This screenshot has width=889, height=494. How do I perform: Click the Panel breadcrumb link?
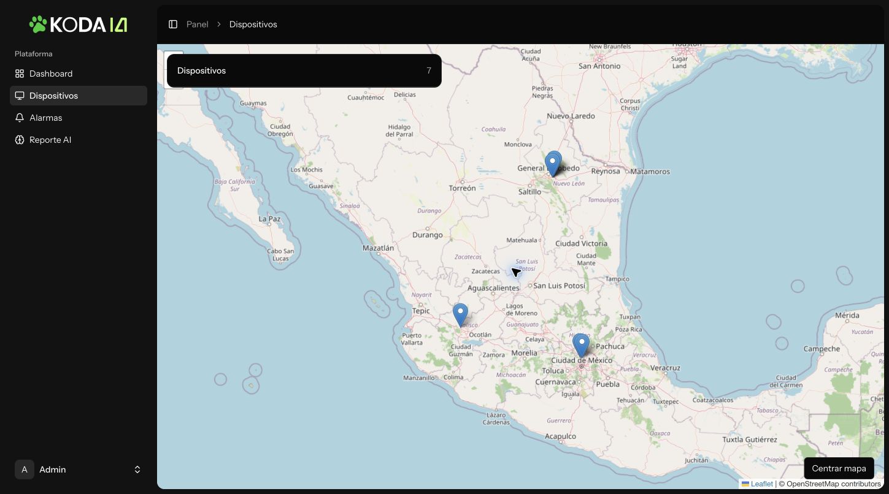tap(198, 25)
